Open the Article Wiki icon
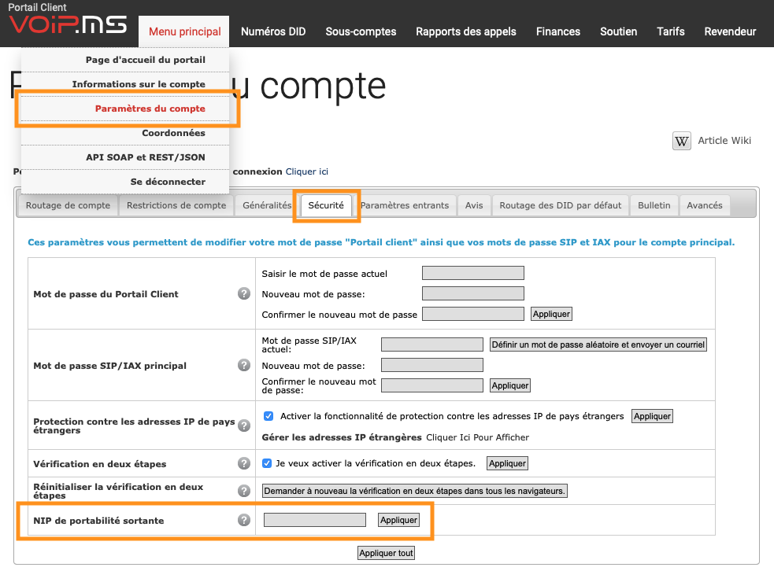774x571 pixels. (682, 141)
